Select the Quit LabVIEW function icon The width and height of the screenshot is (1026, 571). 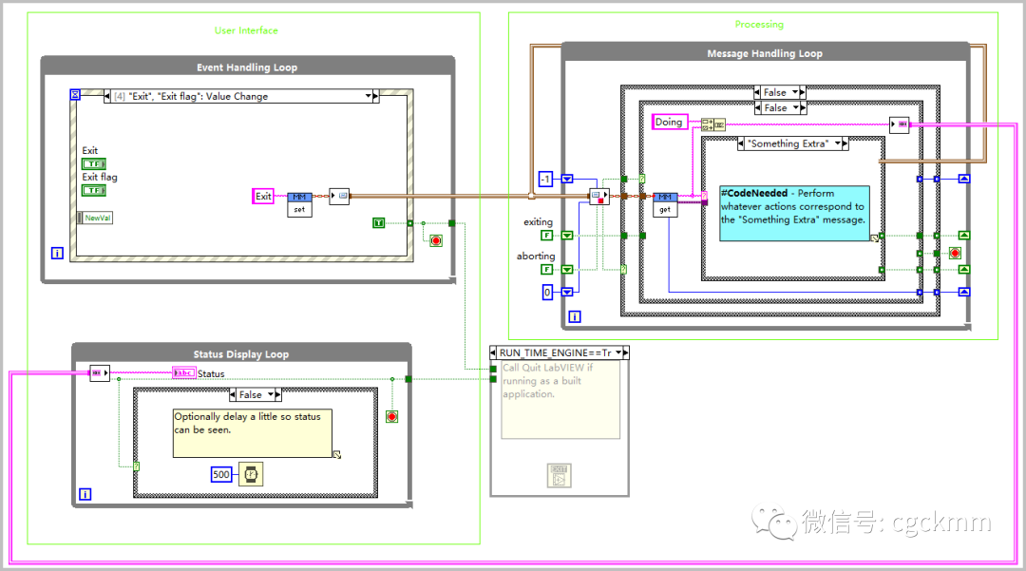click(559, 475)
